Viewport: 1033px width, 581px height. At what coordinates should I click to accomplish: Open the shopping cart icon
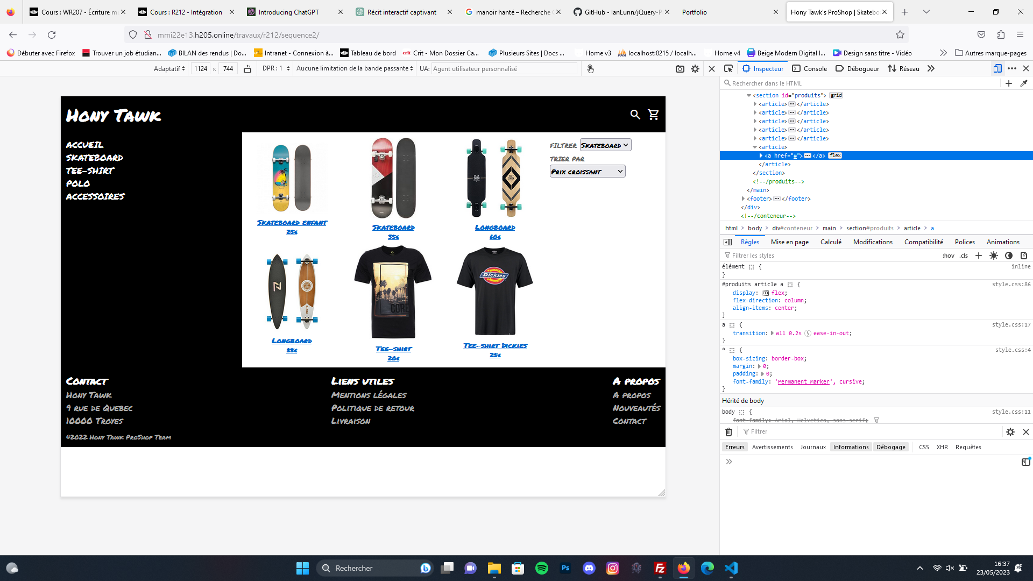point(653,115)
